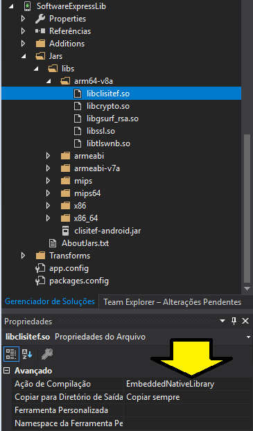Switch to Gerenciador de Soluções tab
This screenshot has width=253, height=431.
[x=50, y=301]
